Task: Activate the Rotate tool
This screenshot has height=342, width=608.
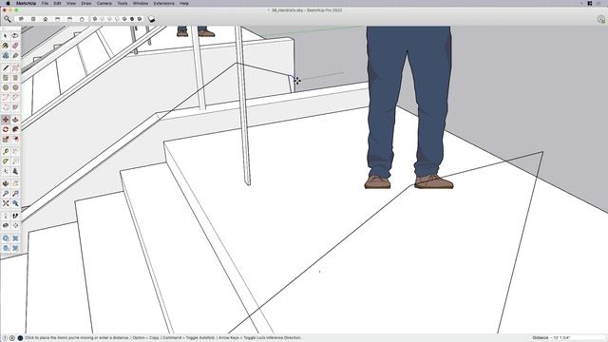Action: point(6,129)
